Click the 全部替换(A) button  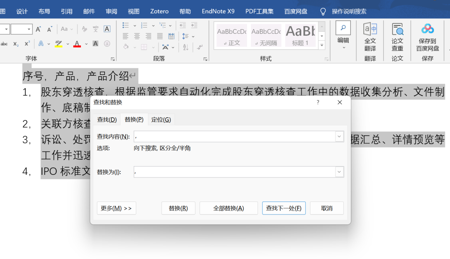point(229,208)
